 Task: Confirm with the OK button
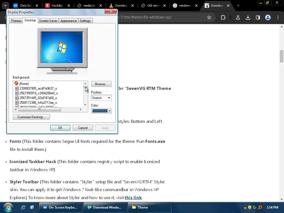(x=60, y=128)
